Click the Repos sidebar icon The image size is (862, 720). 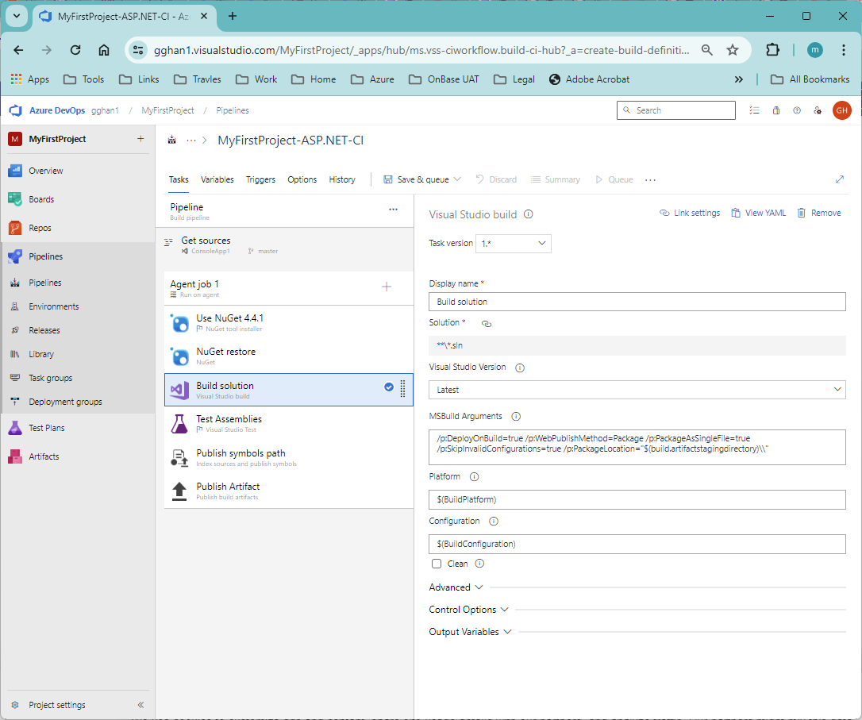point(15,228)
